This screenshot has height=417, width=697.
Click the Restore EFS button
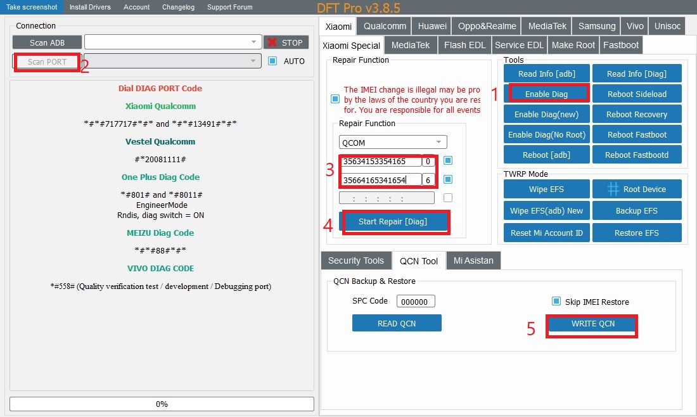pyautogui.click(x=637, y=233)
